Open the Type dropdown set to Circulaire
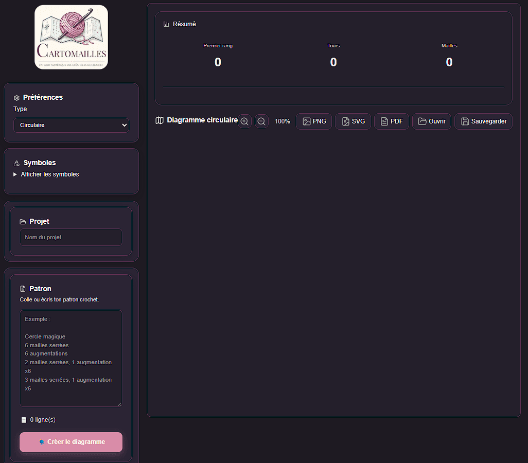The image size is (528, 463). click(71, 125)
